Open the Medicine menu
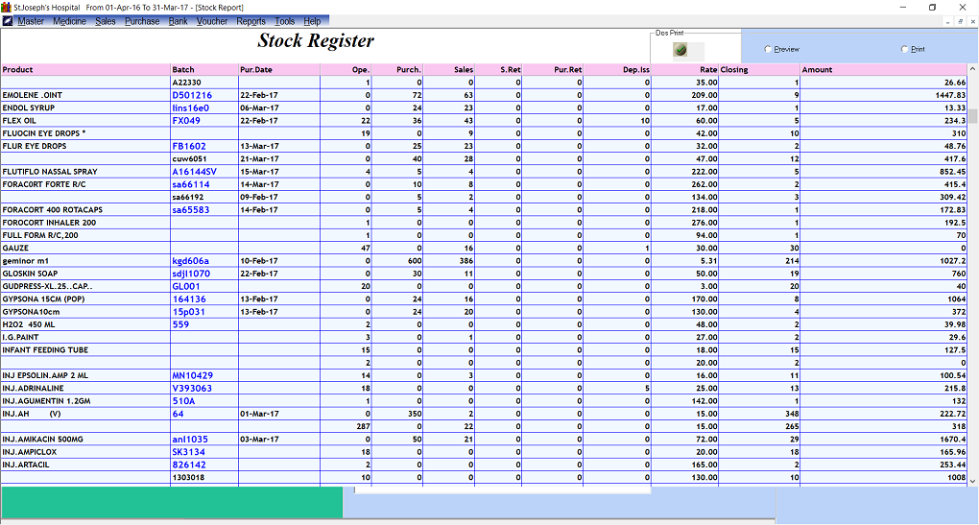This screenshot has width=979, height=525. [x=69, y=21]
